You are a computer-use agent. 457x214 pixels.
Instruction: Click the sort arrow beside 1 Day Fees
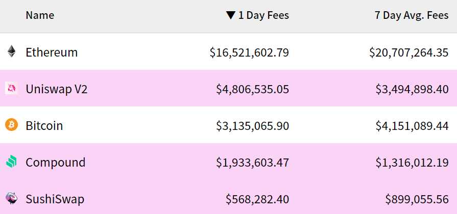pyautogui.click(x=230, y=15)
